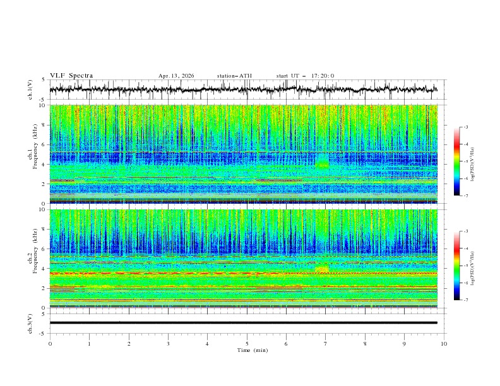Click the "-5" tick on ch.2 color bar

465,266
